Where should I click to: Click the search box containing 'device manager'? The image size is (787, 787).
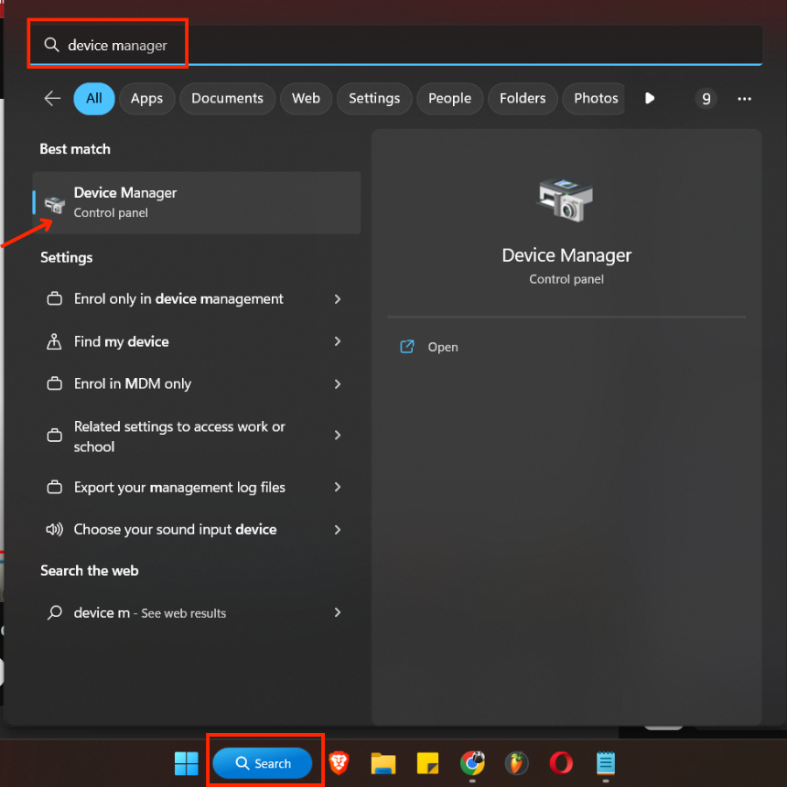coord(396,45)
